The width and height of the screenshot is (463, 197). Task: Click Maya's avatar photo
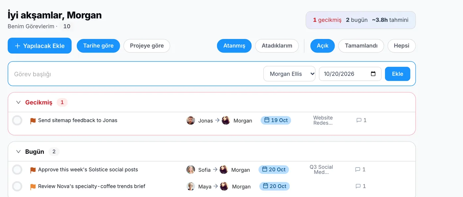[x=191, y=186]
